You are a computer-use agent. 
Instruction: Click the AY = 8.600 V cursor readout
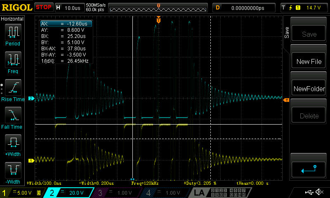point(63,30)
